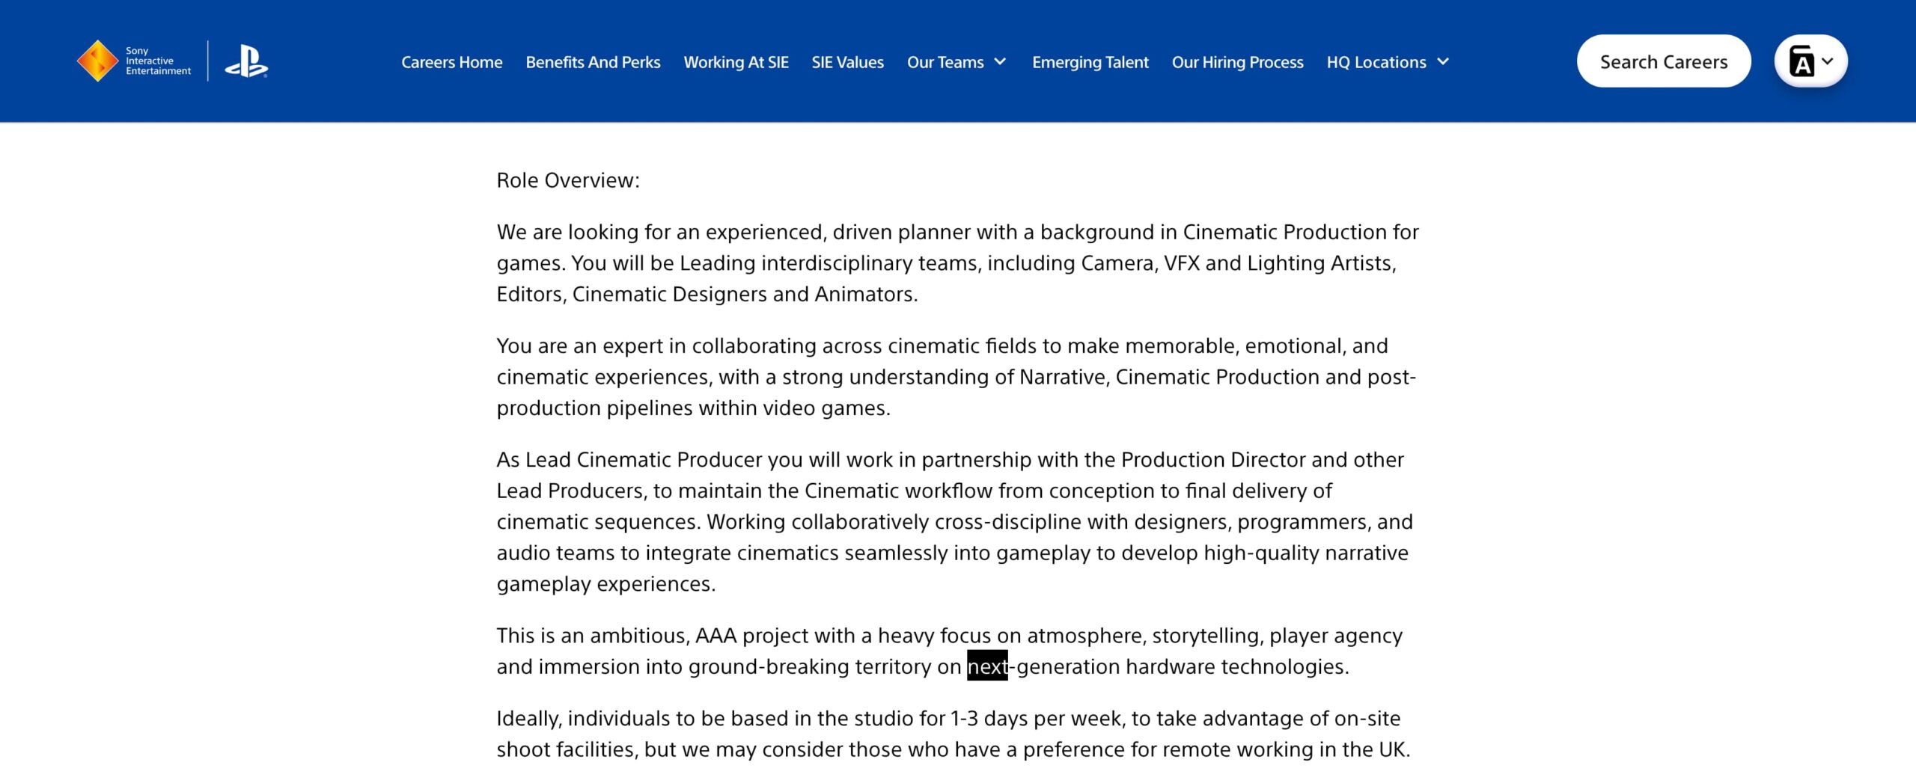Click the PlayStation logo icon

[x=246, y=61]
